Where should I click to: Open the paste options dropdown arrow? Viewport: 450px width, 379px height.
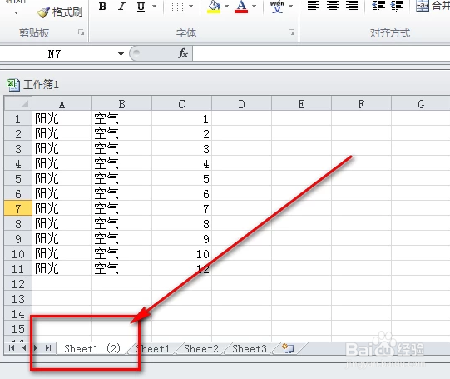[x=17, y=12]
